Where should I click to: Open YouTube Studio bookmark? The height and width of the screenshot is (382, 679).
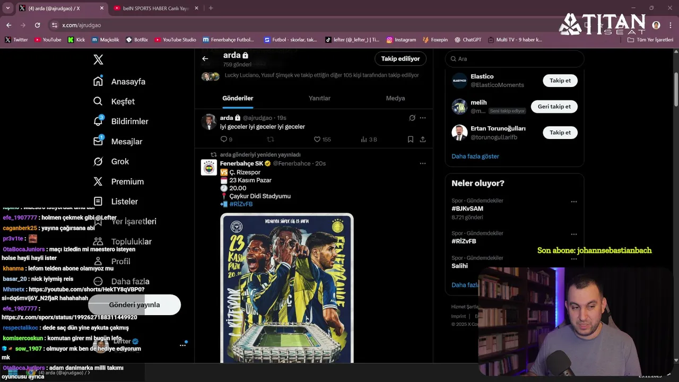click(x=176, y=40)
